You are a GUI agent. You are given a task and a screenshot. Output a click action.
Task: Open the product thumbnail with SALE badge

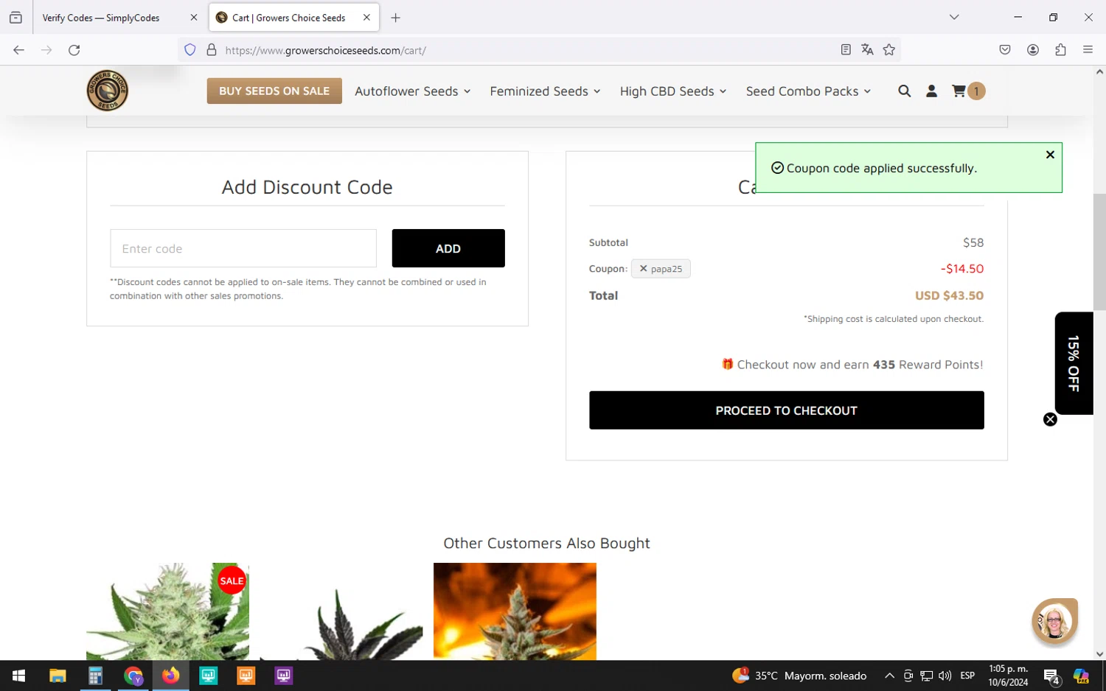[x=167, y=611]
